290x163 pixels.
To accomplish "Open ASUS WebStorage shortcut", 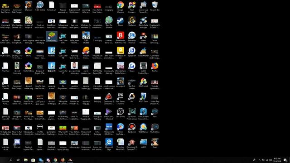I will pos(143,128).
